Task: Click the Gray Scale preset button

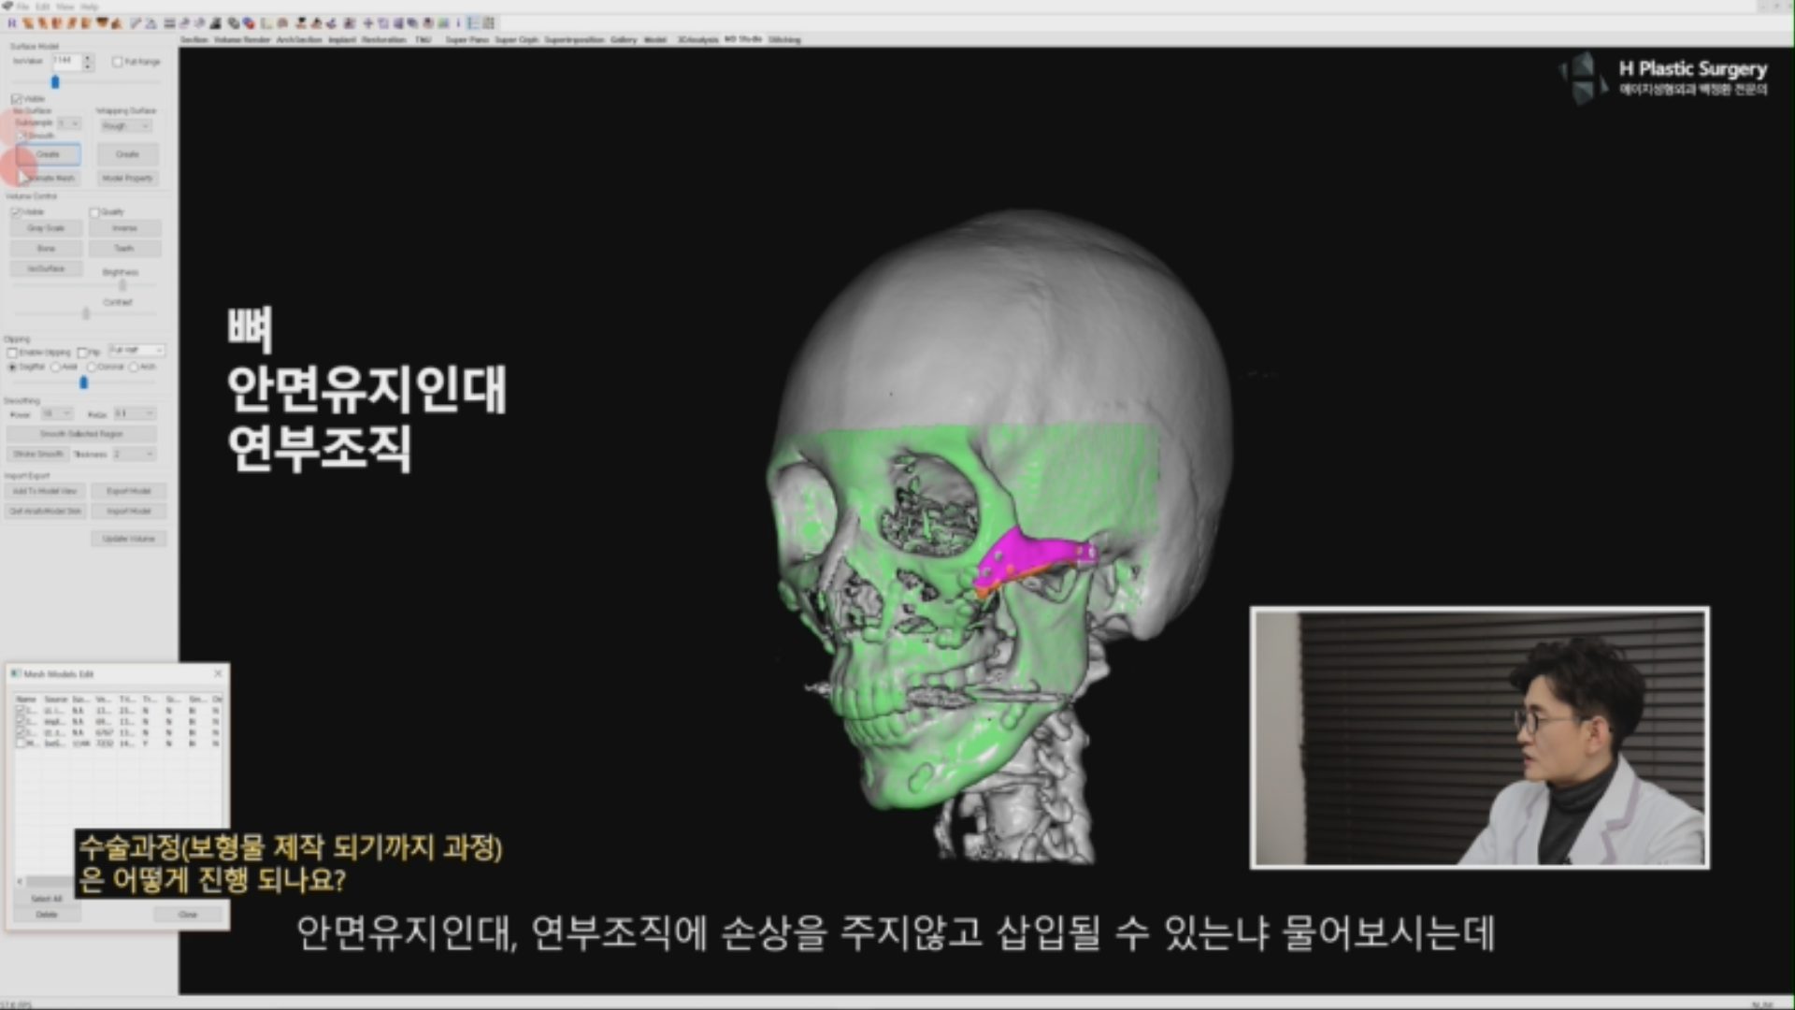Action: (46, 228)
